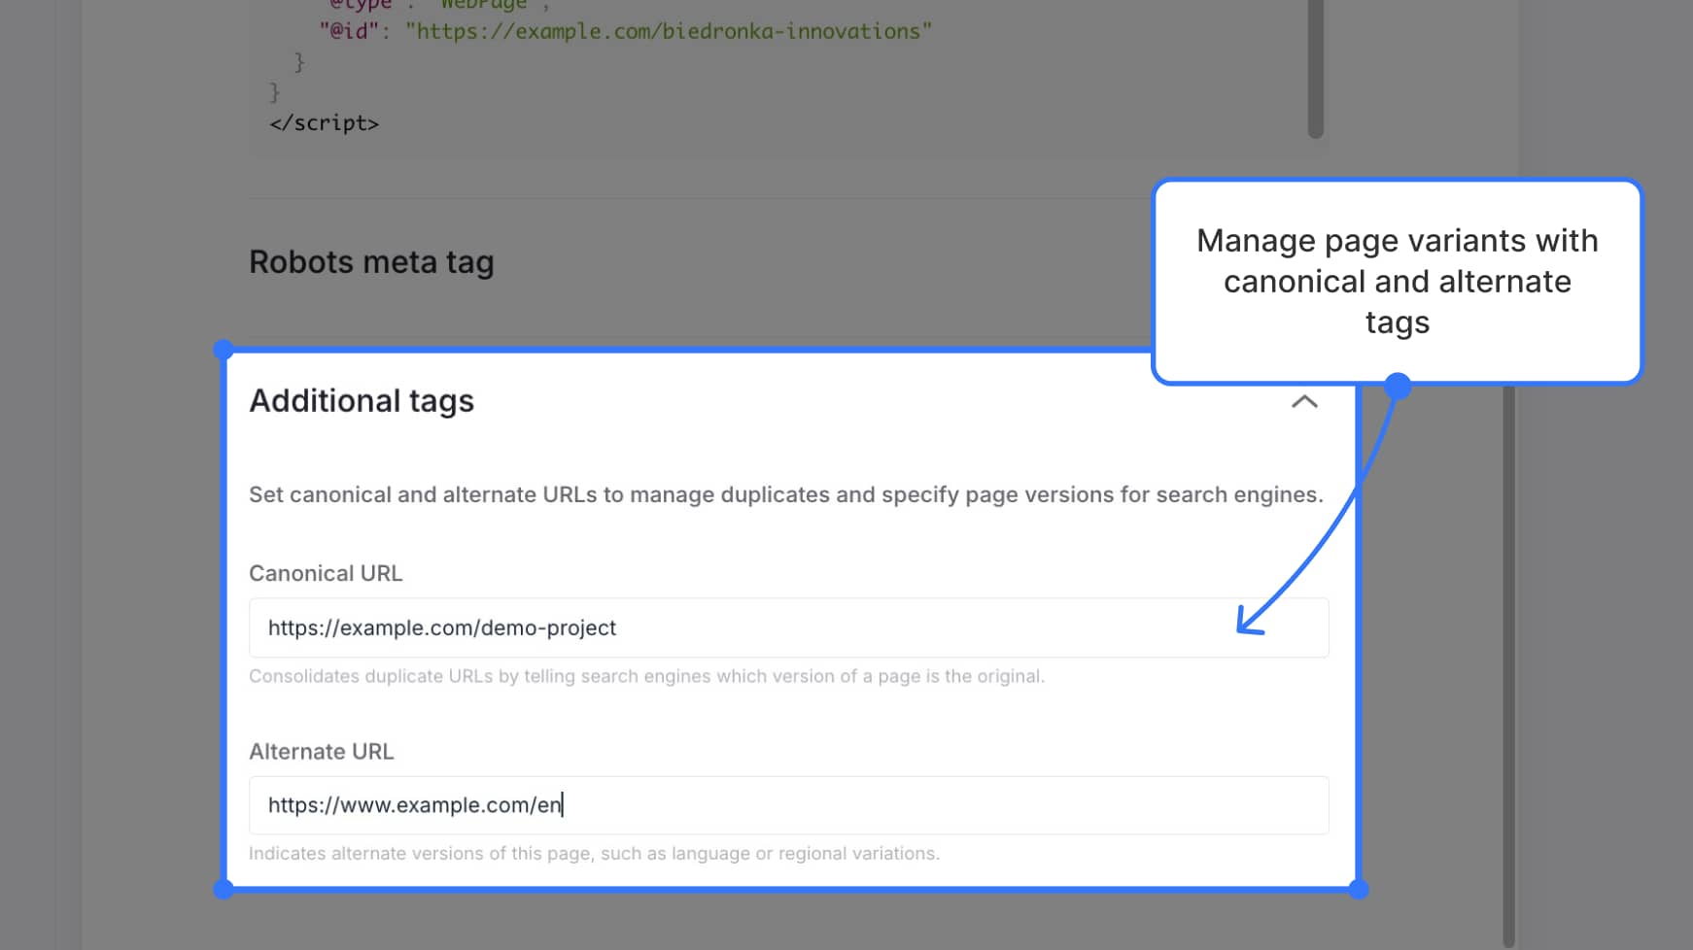
Task: Click the Canonical URL label
Action: [326, 573]
